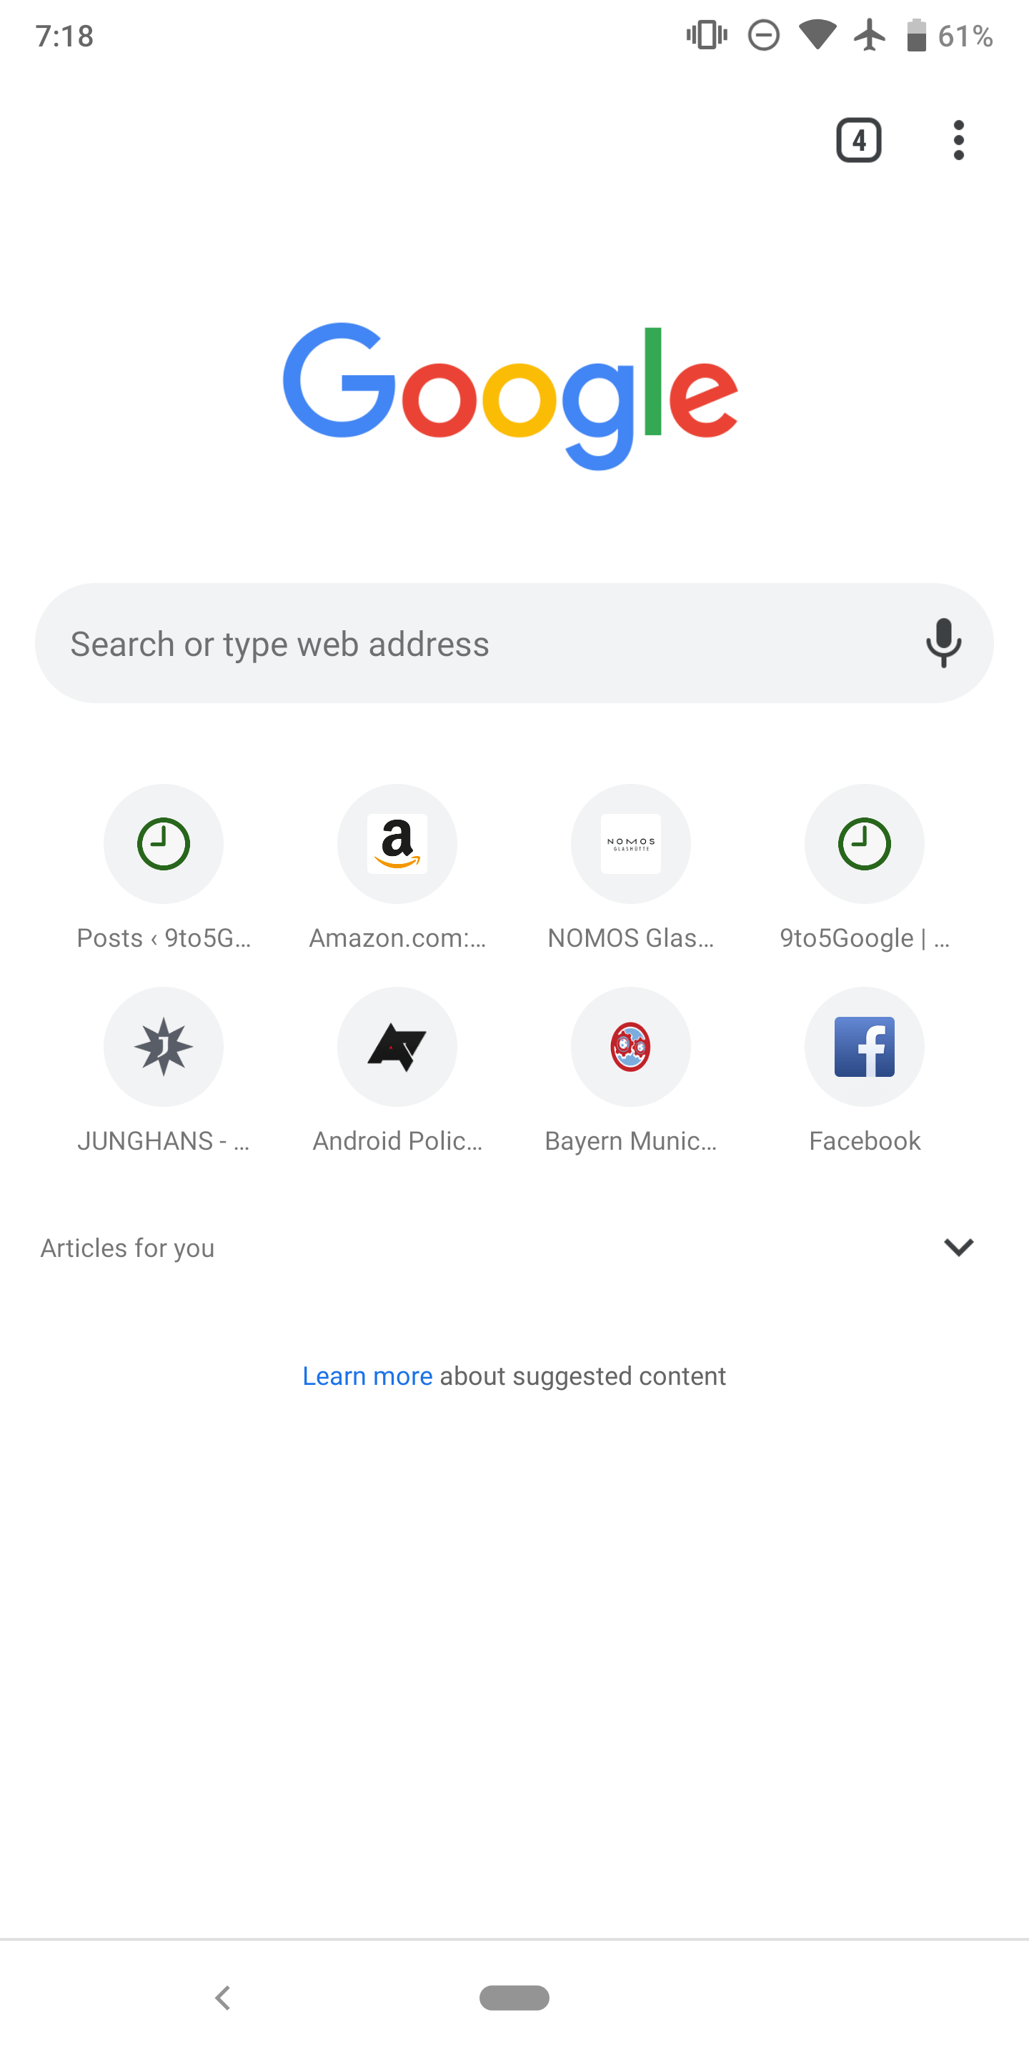Tap the voice search microphone icon

tap(943, 643)
